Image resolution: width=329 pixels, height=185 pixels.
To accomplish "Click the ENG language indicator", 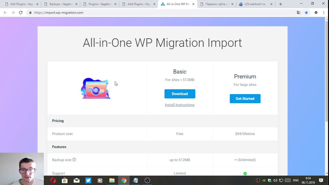I will 296,180.
